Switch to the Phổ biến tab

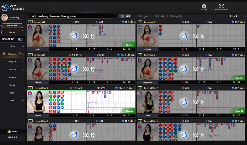coord(160,16)
